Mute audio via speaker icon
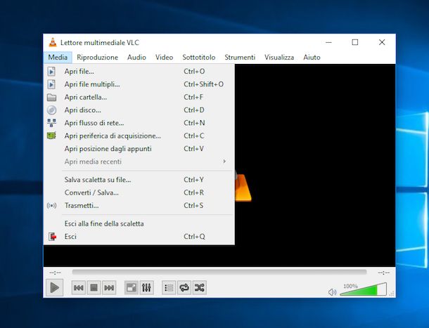This screenshot has width=429, height=328. tap(332, 292)
